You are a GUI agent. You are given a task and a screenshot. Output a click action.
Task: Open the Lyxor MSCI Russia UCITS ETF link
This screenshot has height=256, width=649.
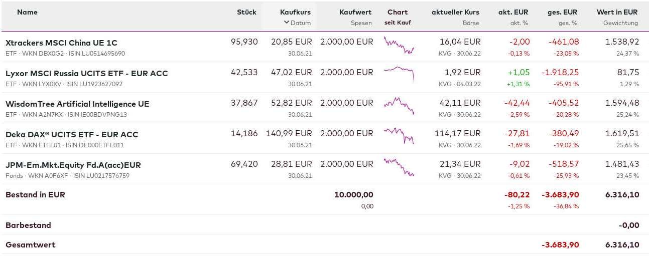click(x=86, y=73)
